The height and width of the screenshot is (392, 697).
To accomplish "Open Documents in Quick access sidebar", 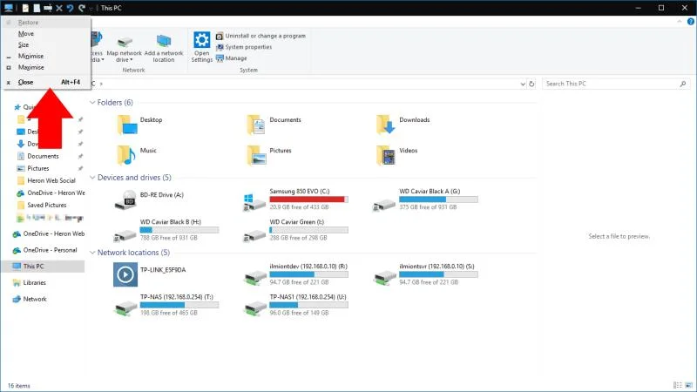I will tap(43, 157).
